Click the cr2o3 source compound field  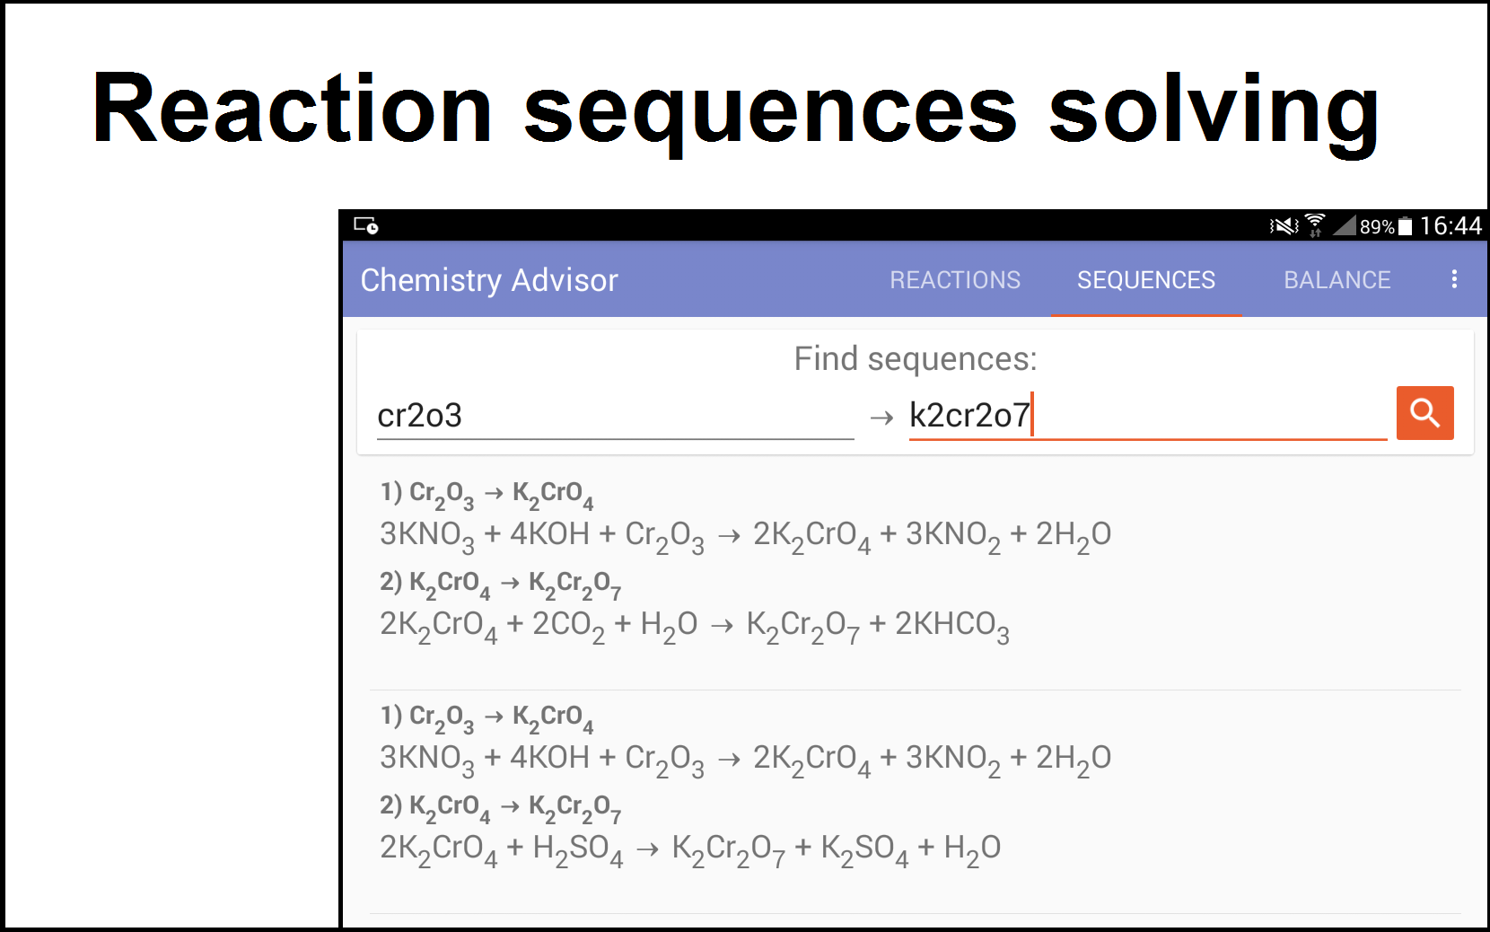pos(614,416)
